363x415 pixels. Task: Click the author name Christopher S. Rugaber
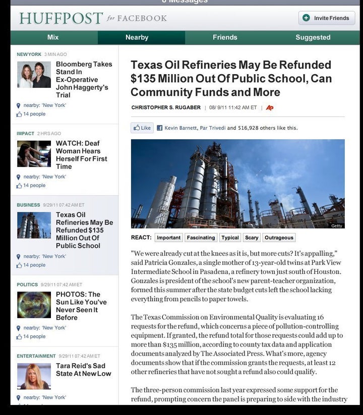click(166, 107)
